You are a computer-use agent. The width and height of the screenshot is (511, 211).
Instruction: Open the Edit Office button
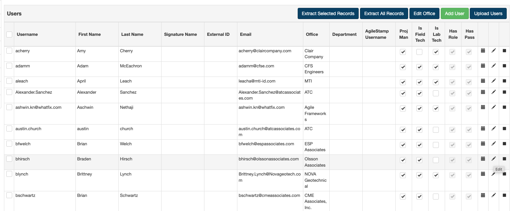(x=424, y=13)
